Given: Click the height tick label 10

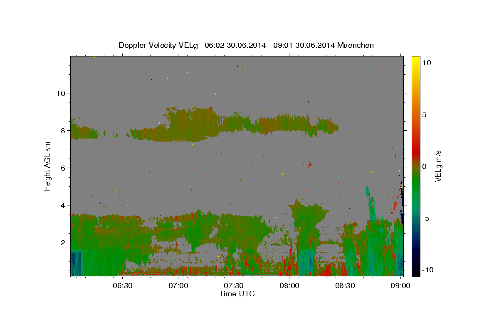Looking at the screenshot, I should coord(61,93).
